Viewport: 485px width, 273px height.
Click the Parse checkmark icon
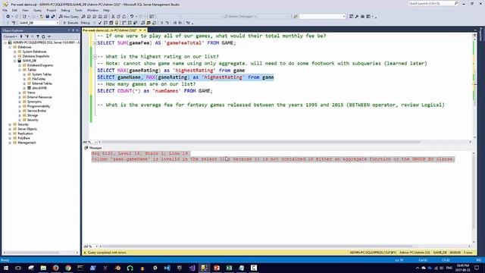tap(100, 23)
